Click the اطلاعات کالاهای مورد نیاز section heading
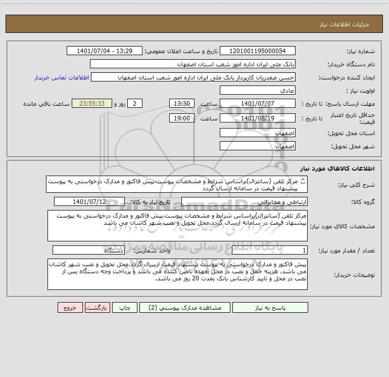Viewport: 389px width, 377px height. pos(337,169)
